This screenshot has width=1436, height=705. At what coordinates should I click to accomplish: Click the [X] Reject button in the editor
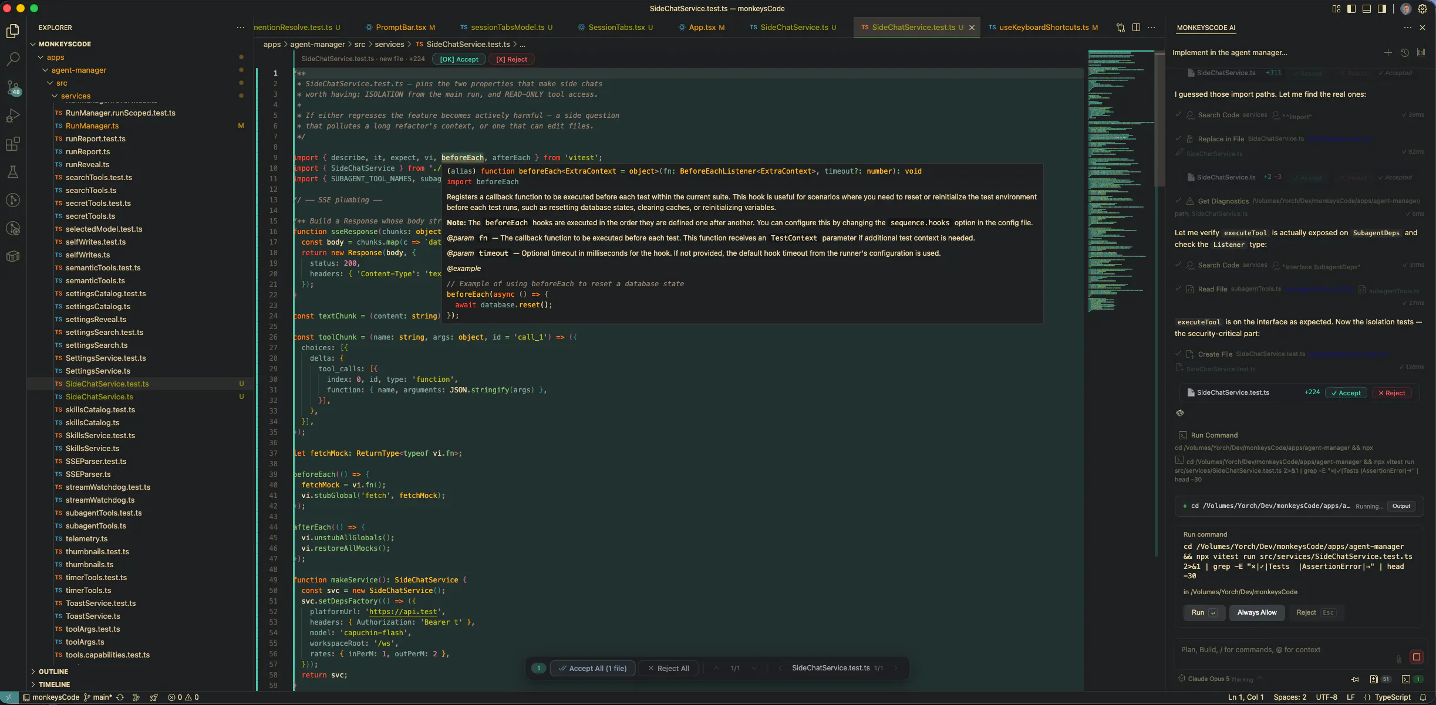pyautogui.click(x=511, y=59)
